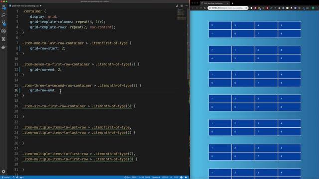319x179 pixels.
Task: Open the errors and warnings status bar item
Action: 20,177
